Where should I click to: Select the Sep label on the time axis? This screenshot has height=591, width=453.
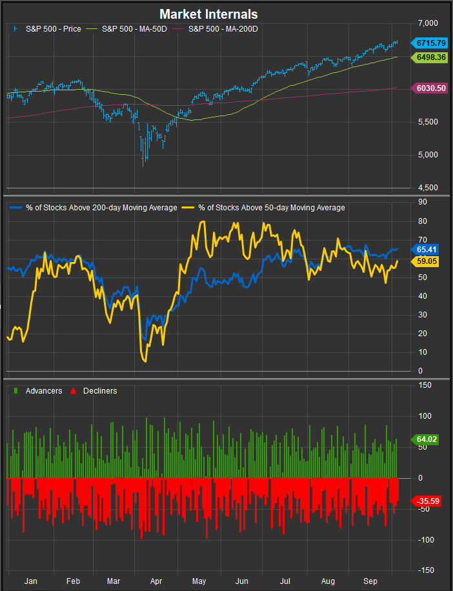coord(370,581)
